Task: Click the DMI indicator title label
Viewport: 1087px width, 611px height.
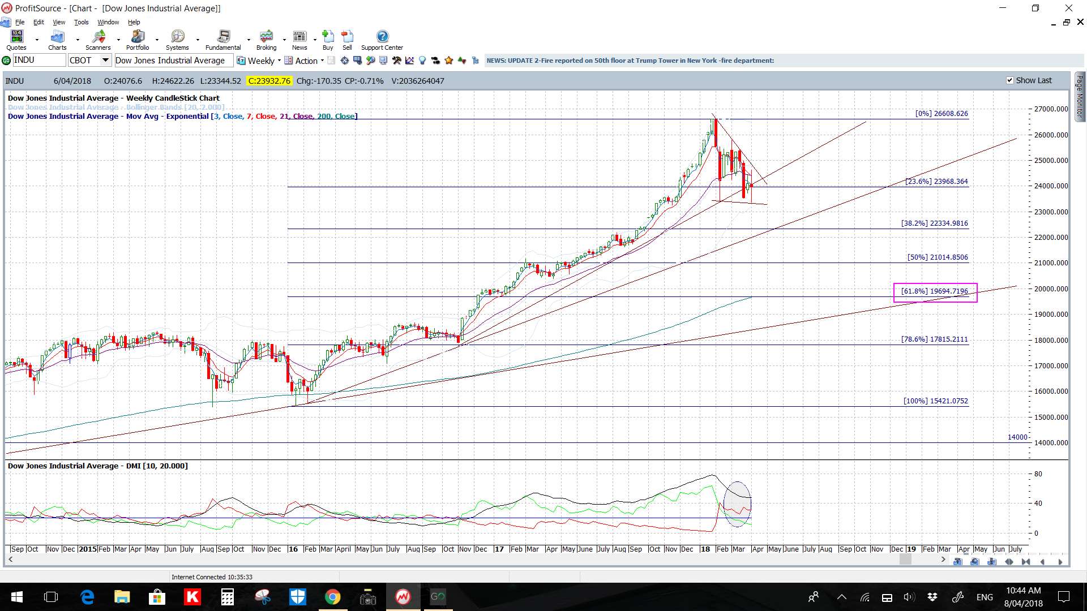Action: (x=98, y=466)
